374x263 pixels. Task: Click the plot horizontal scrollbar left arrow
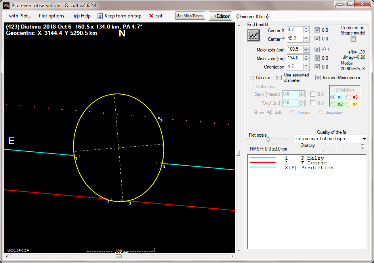6,256
